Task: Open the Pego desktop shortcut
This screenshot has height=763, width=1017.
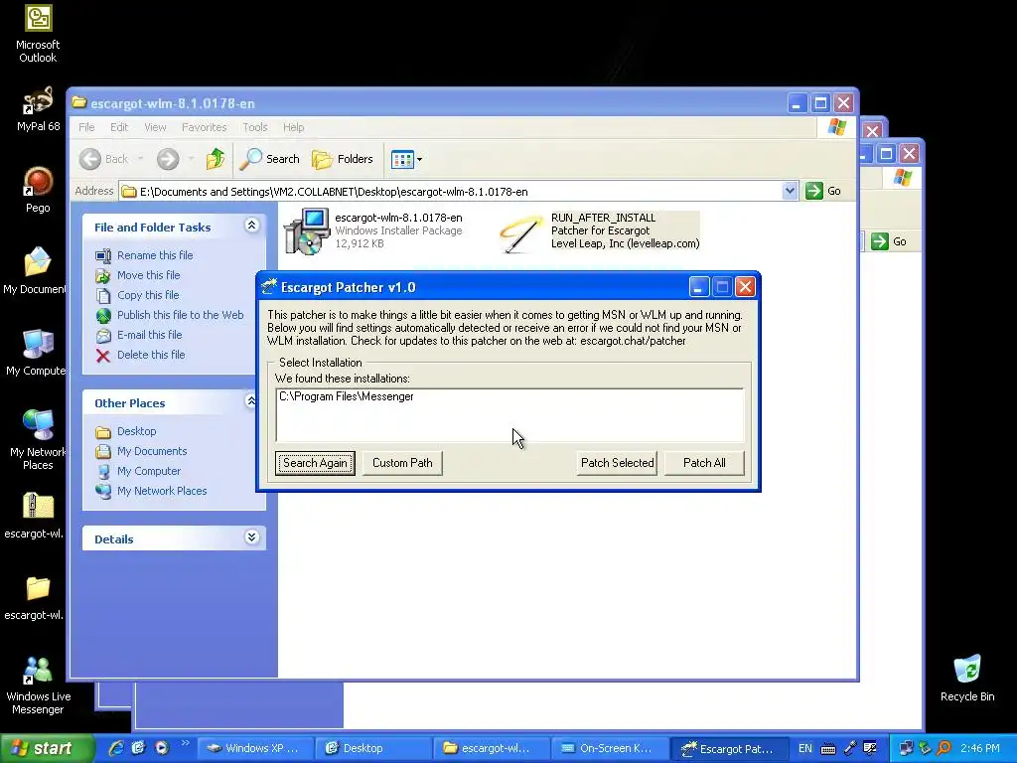Action: pyautogui.click(x=38, y=190)
